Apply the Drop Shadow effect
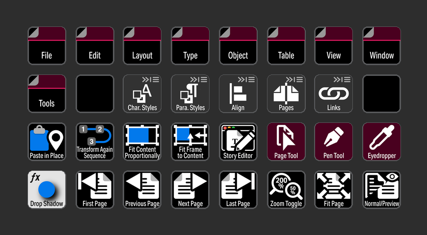Viewport: 427px width, 235px height. 47,189
